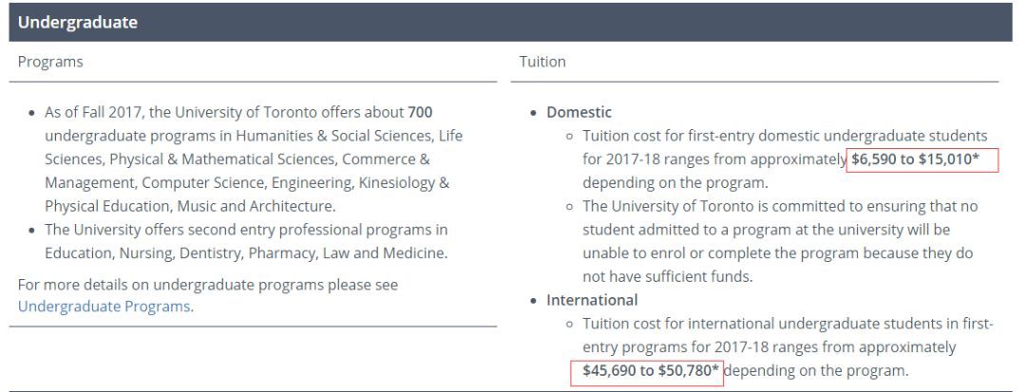Click the highlighted $45,690 to $50,780* amount
The height and width of the screenshot is (392, 1026).
[646, 370]
